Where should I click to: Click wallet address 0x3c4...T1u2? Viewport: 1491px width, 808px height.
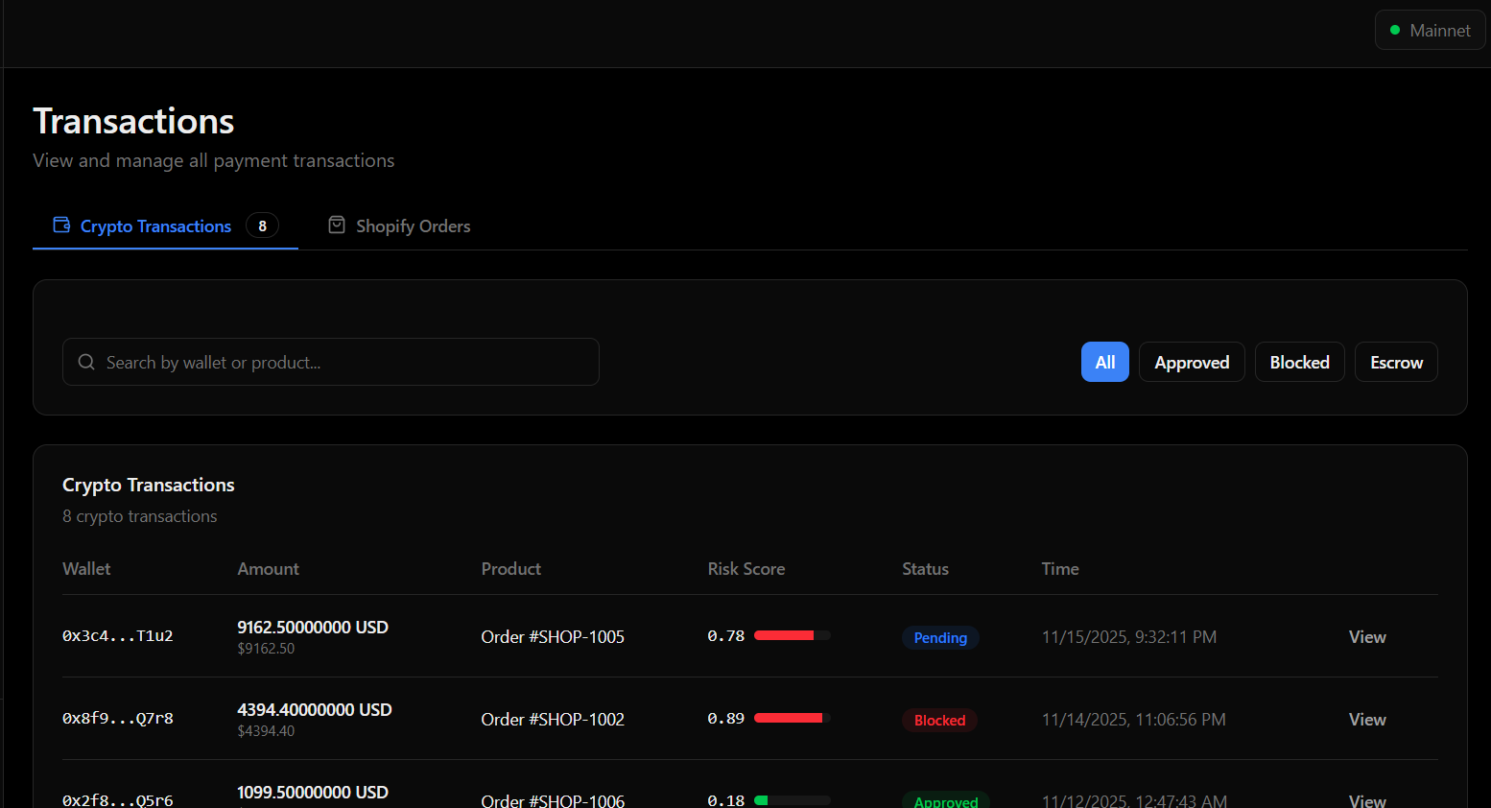118,635
